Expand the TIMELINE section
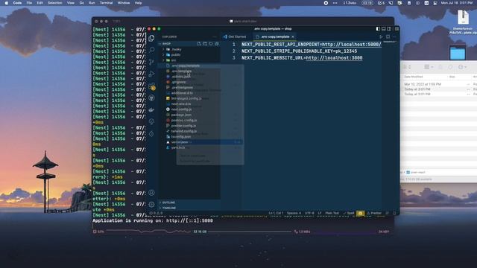This screenshot has height=268, width=477. [x=189, y=208]
